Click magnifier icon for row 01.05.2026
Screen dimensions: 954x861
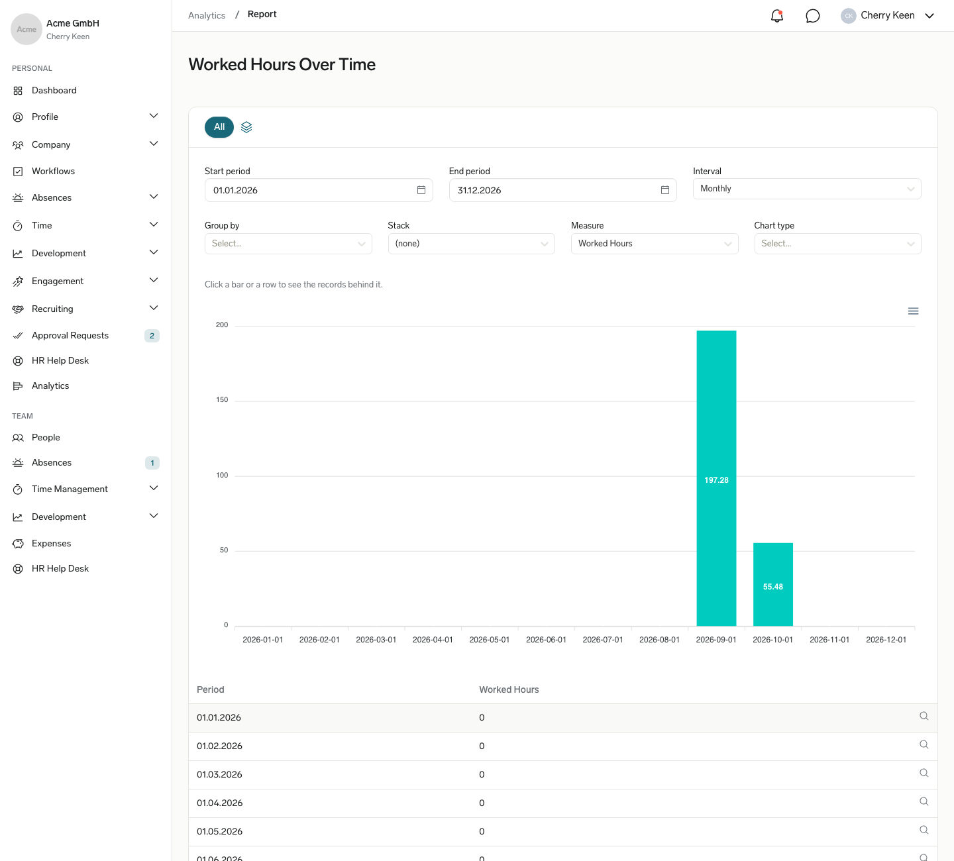point(924,830)
